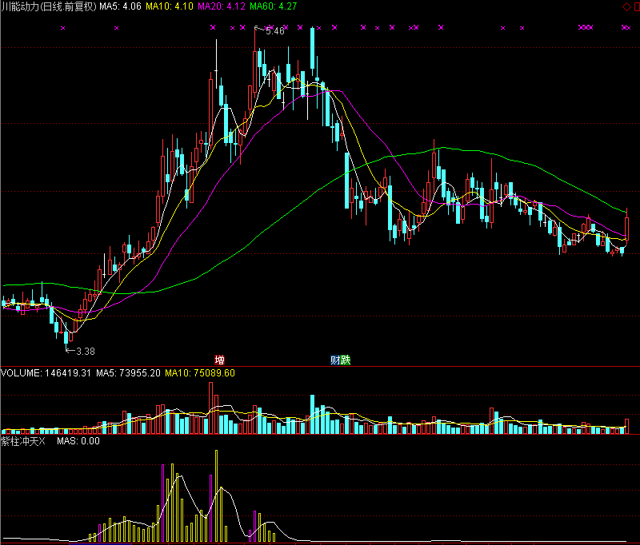
Task: Open the green 跌 event marker
Action: click(x=346, y=360)
